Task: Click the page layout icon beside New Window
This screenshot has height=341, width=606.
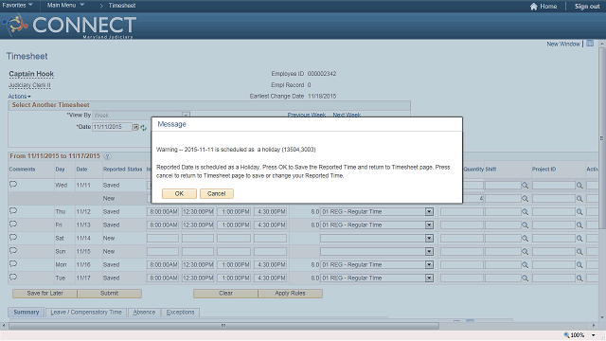Action: pyautogui.click(x=590, y=44)
